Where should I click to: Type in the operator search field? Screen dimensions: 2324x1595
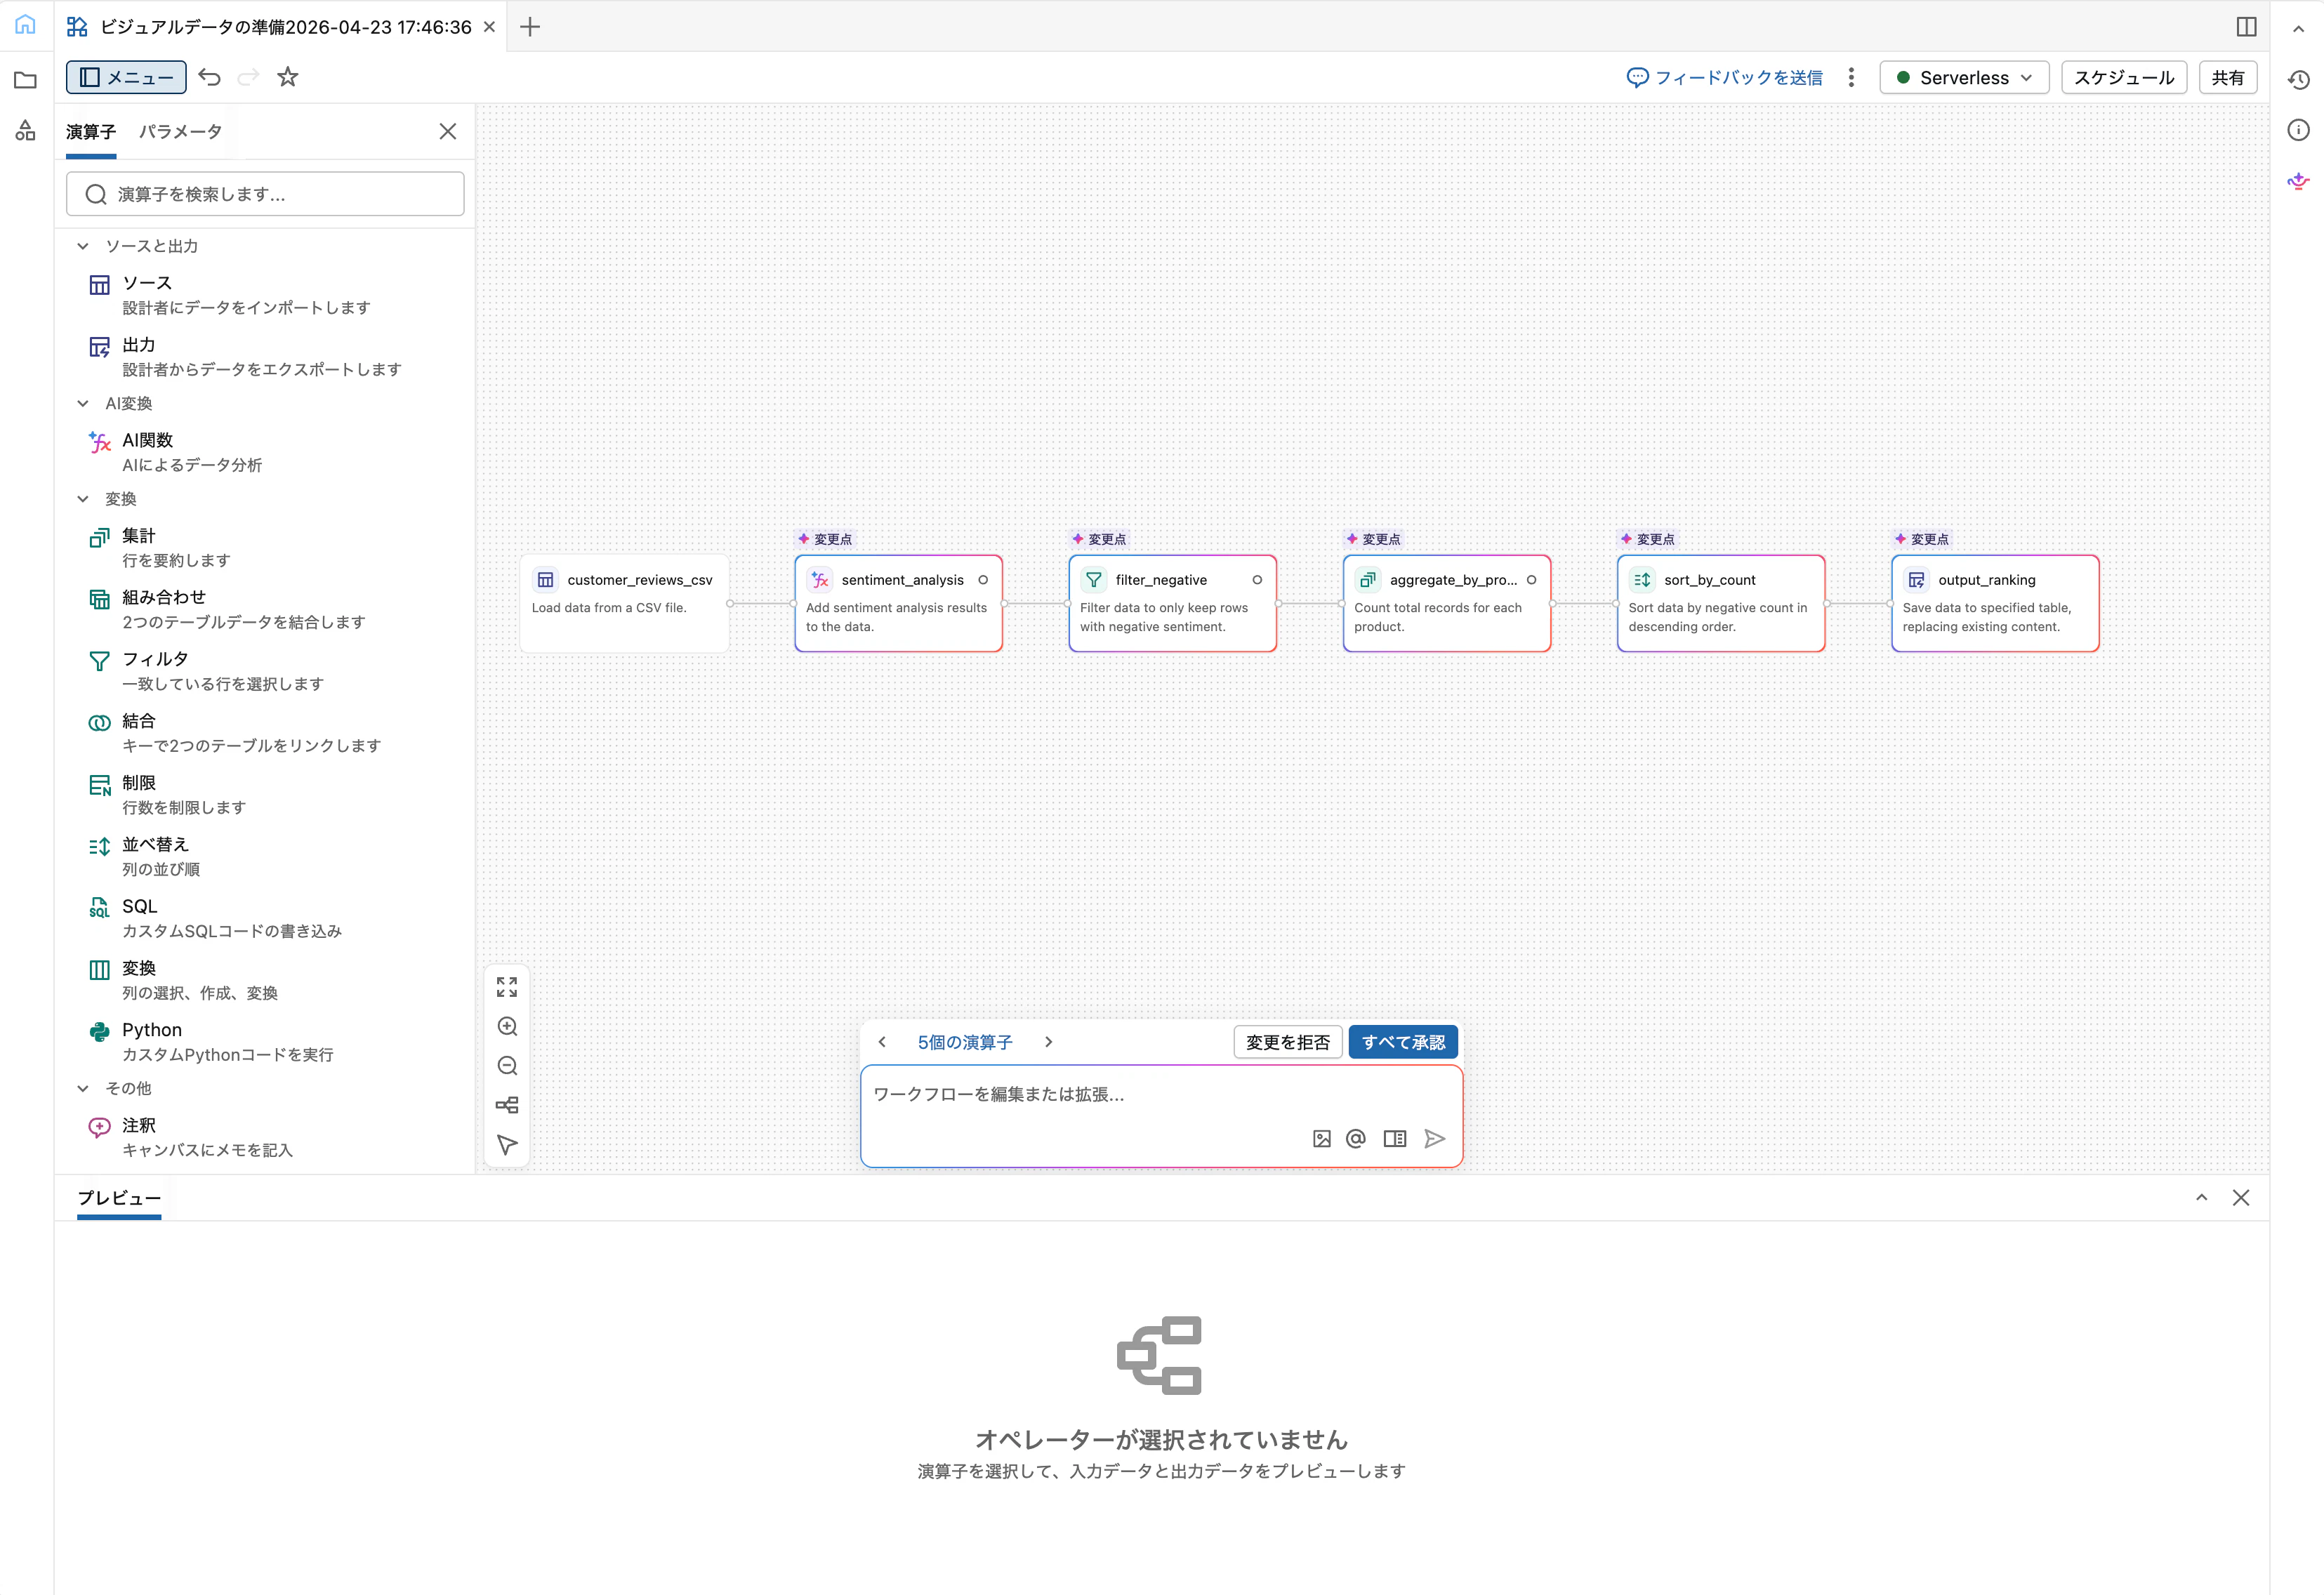point(265,193)
